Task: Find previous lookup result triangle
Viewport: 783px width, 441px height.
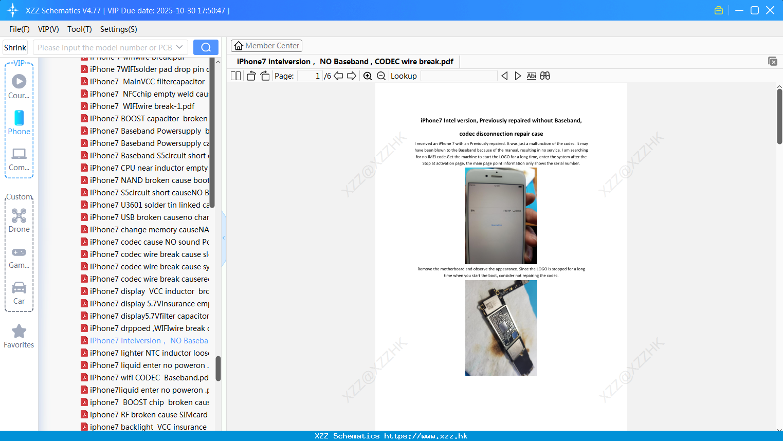Action: pos(504,76)
